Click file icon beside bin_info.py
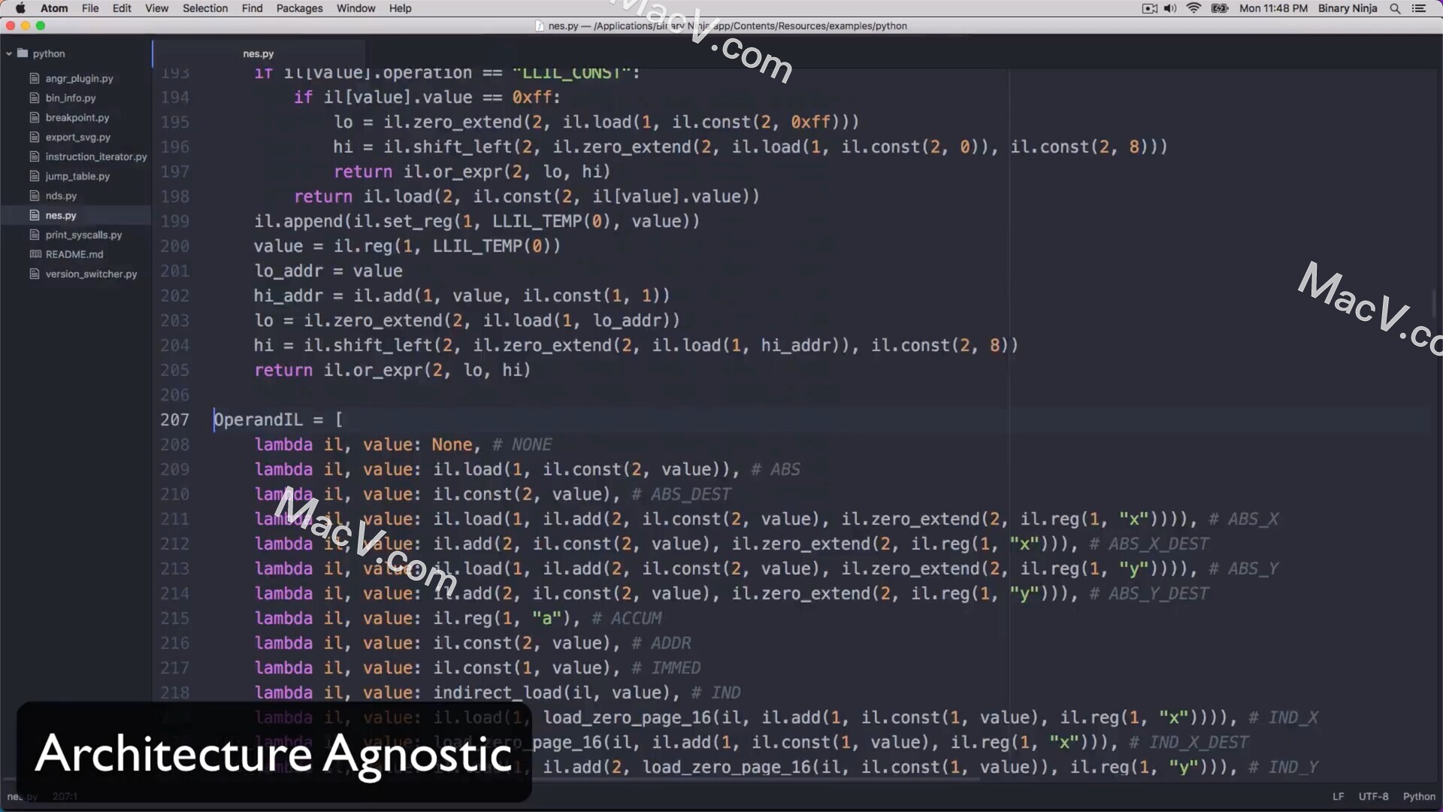The height and width of the screenshot is (812, 1443). 35,98
